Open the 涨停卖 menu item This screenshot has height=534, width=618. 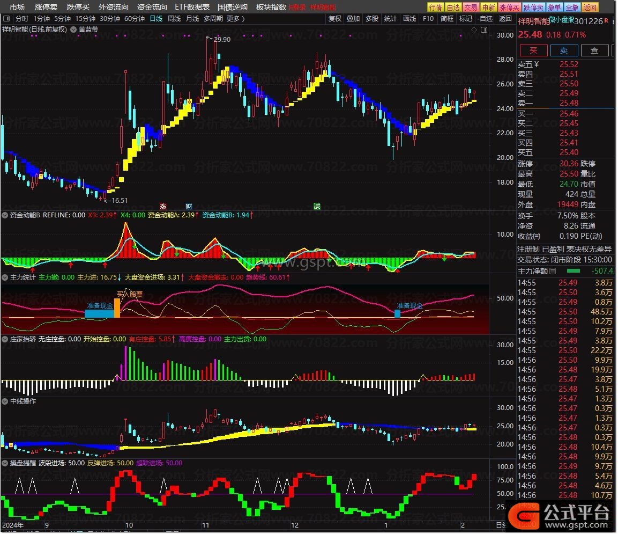[x=46, y=7]
